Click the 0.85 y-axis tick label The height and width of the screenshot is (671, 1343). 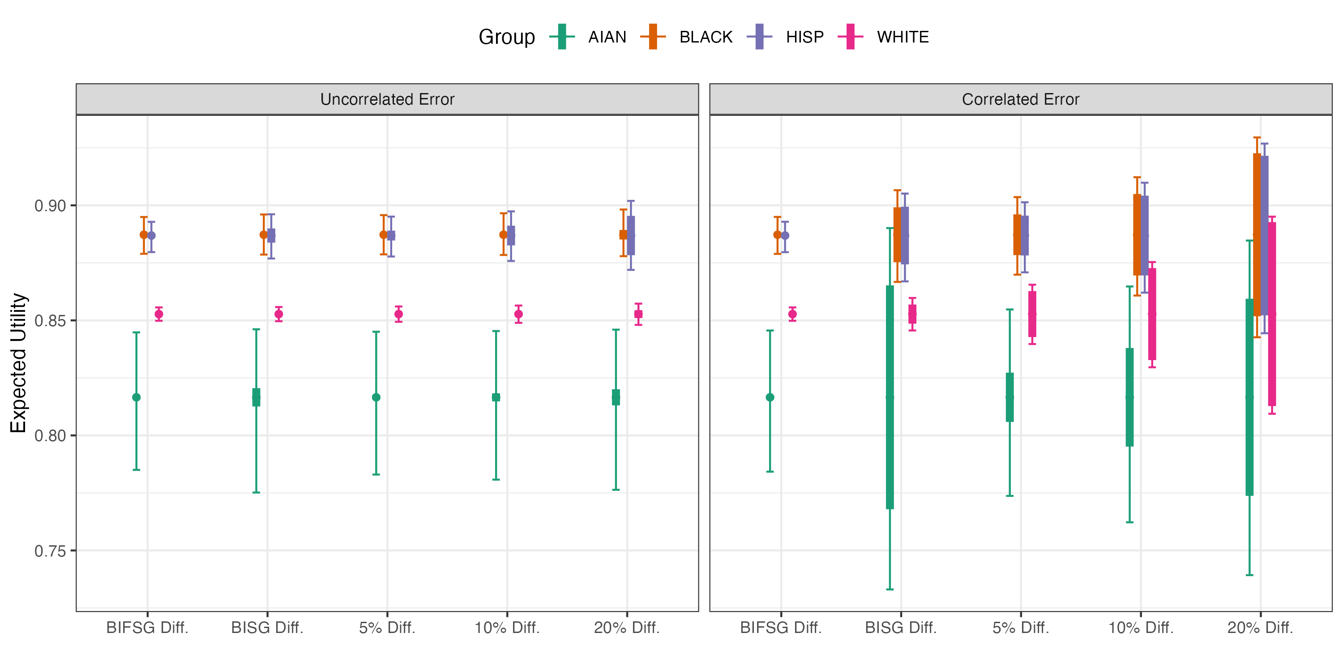[50, 320]
